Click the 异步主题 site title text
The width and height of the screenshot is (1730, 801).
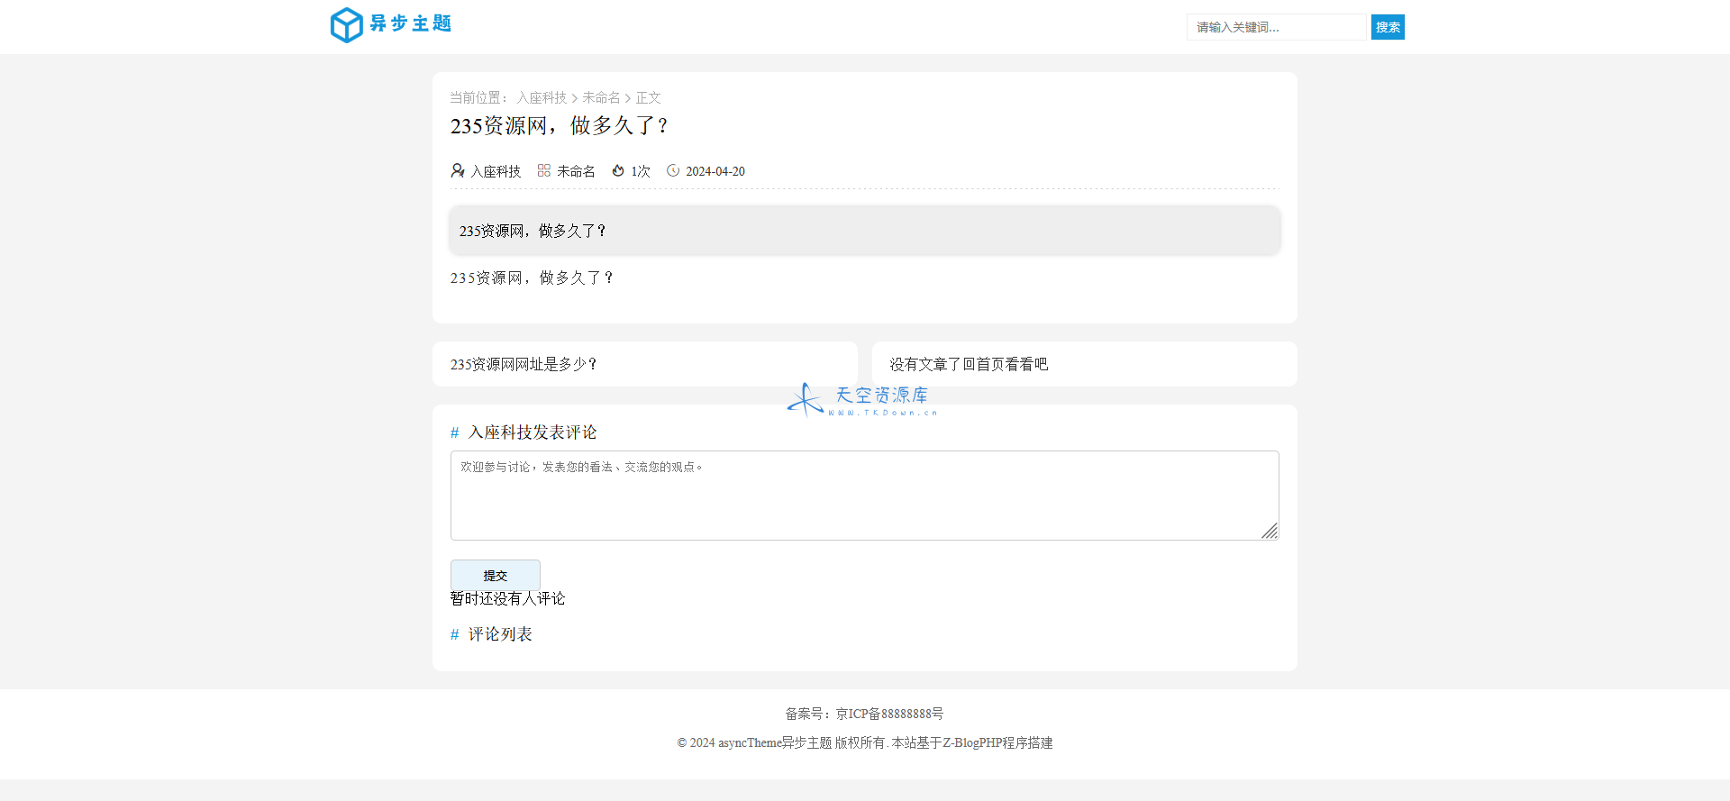[x=411, y=23]
